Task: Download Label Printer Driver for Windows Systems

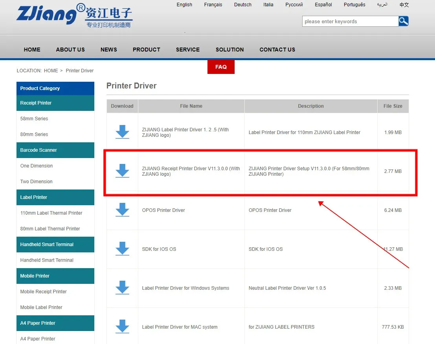Action: tap(122, 288)
